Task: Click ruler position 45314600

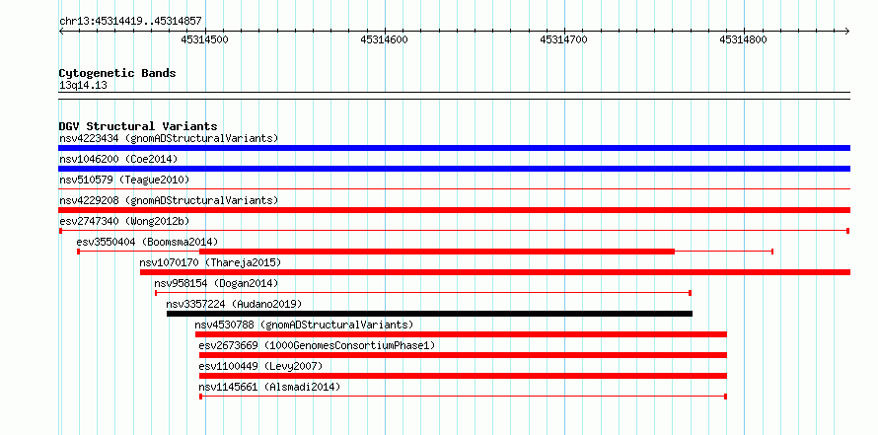Action: click(x=384, y=39)
